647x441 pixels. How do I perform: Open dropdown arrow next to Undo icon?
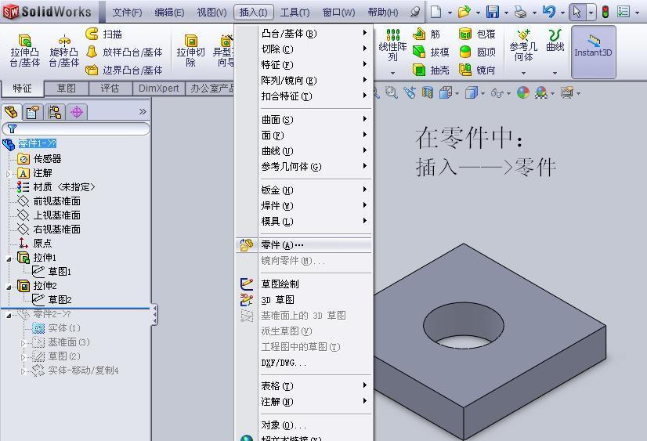[562, 13]
